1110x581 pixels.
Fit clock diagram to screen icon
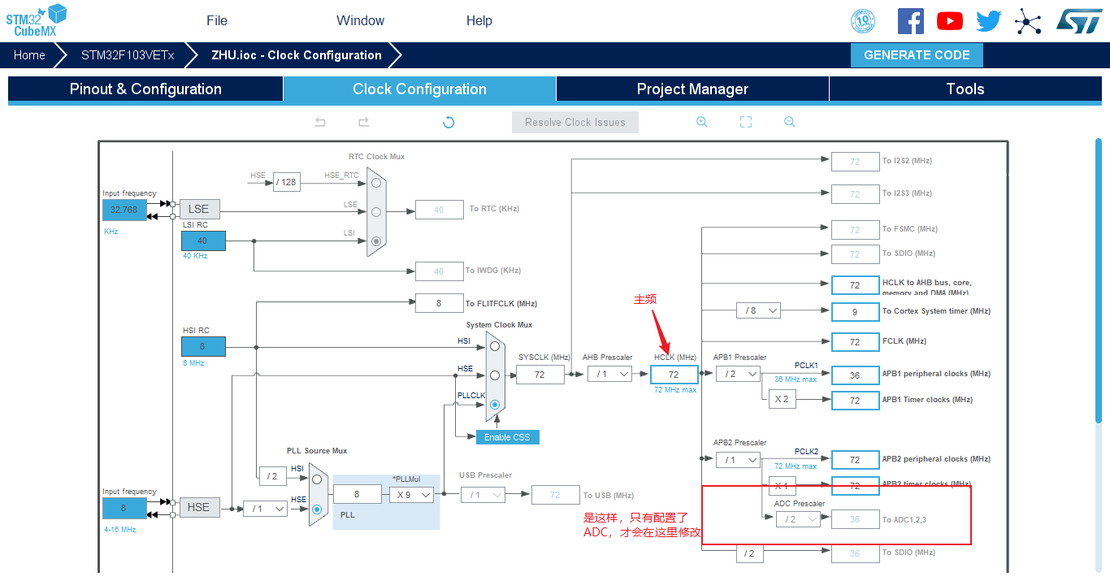pos(746,122)
